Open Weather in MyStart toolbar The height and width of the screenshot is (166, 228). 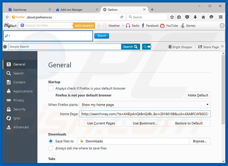tap(111, 26)
